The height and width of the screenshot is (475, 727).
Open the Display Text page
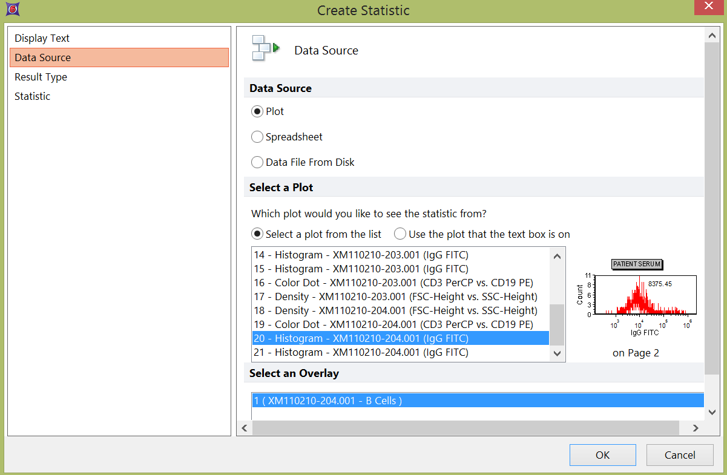[x=42, y=38]
